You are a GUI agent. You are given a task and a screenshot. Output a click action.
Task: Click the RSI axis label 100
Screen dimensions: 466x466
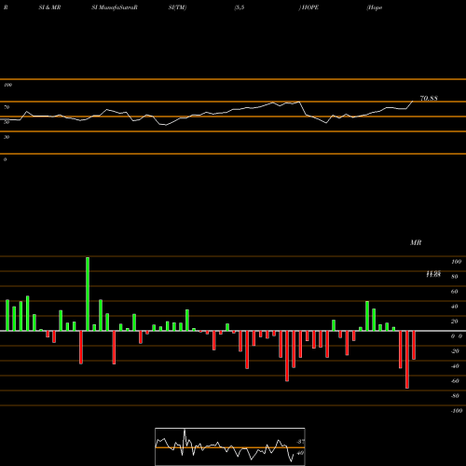point(7,85)
